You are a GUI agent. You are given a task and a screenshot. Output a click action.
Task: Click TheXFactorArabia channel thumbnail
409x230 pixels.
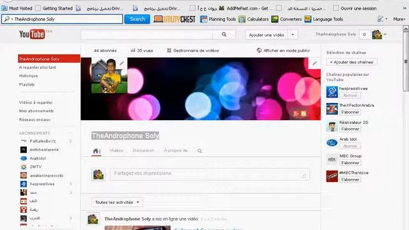[332, 109]
